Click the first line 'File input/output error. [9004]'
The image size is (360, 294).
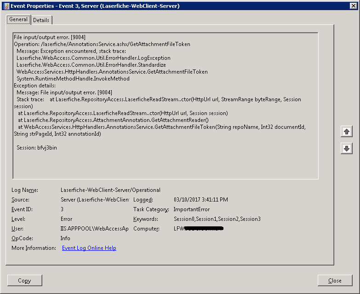point(50,37)
